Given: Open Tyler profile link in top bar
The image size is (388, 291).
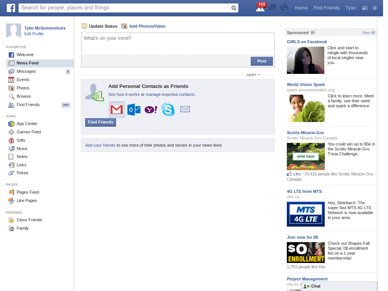Looking at the screenshot, I should [351, 8].
